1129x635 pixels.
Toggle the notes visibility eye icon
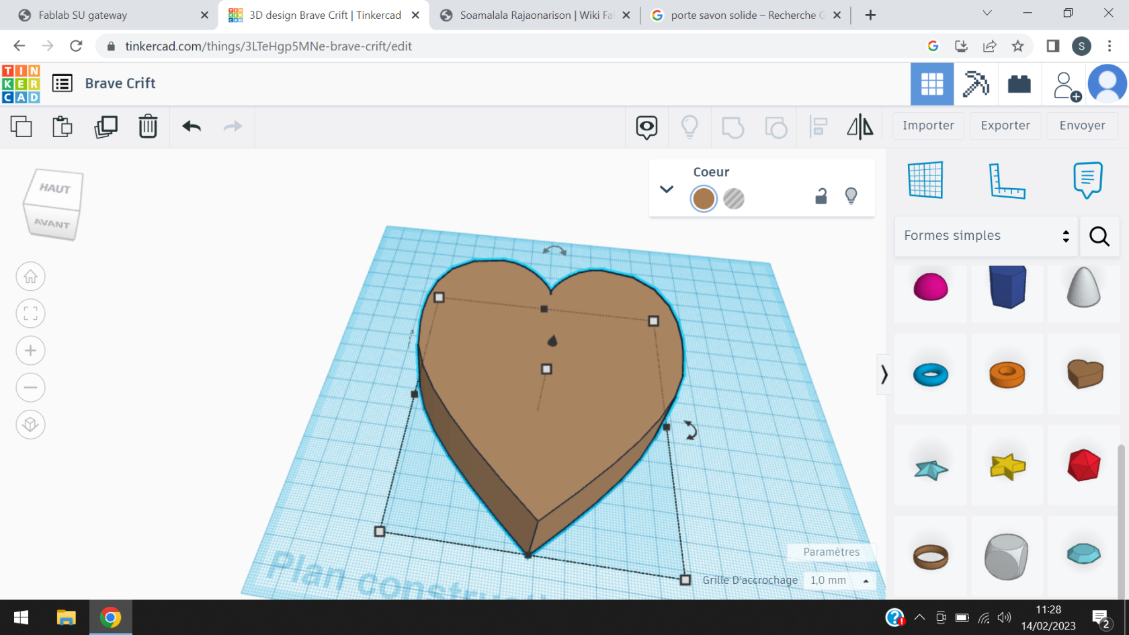(x=646, y=126)
